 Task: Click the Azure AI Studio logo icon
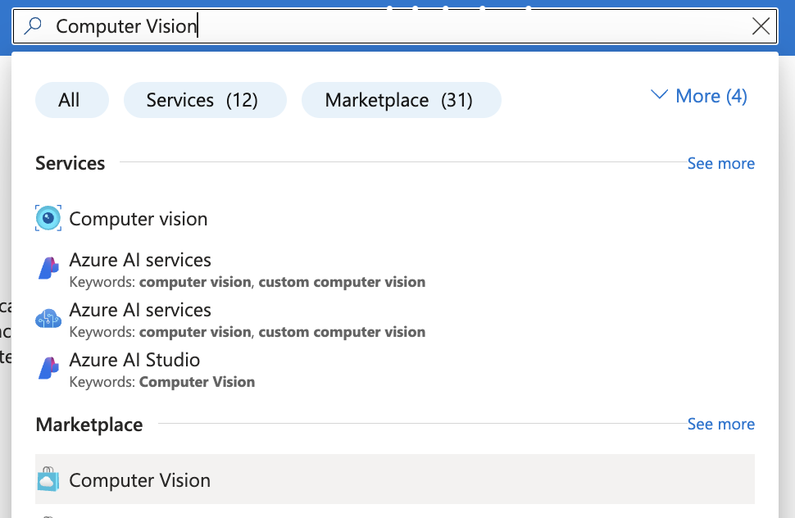pyautogui.click(x=48, y=368)
